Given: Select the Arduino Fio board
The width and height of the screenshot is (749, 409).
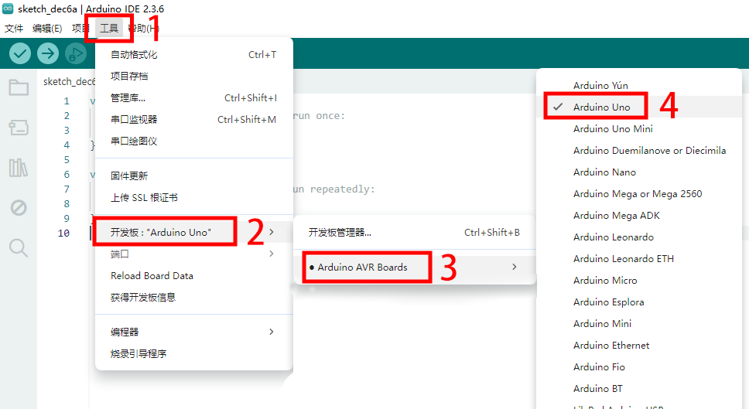Looking at the screenshot, I should click(639, 367).
